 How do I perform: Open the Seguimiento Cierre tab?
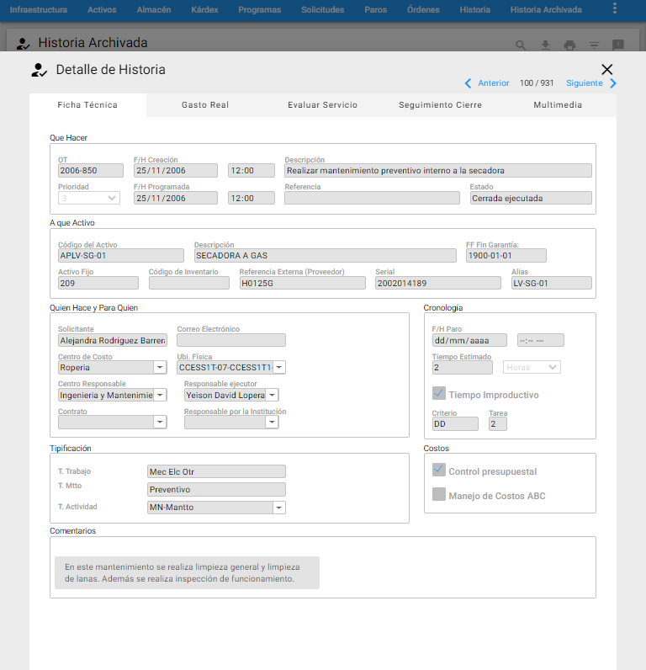coord(440,105)
